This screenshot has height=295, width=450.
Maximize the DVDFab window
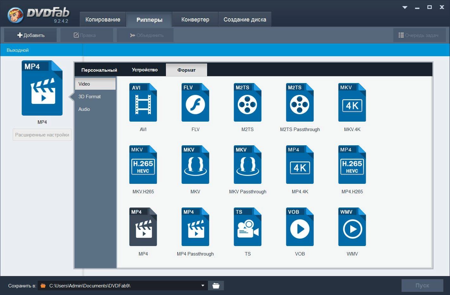pos(429,7)
